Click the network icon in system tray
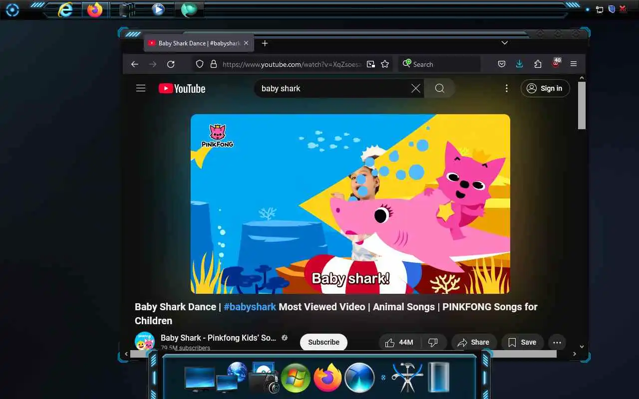The height and width of the screenshot is (399, 639). pyautogui.click(x=600, y=9)
